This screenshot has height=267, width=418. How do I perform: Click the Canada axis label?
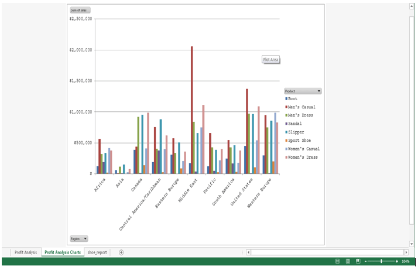point(137,184)
